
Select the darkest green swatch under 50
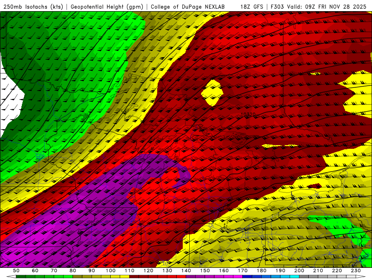21,277
